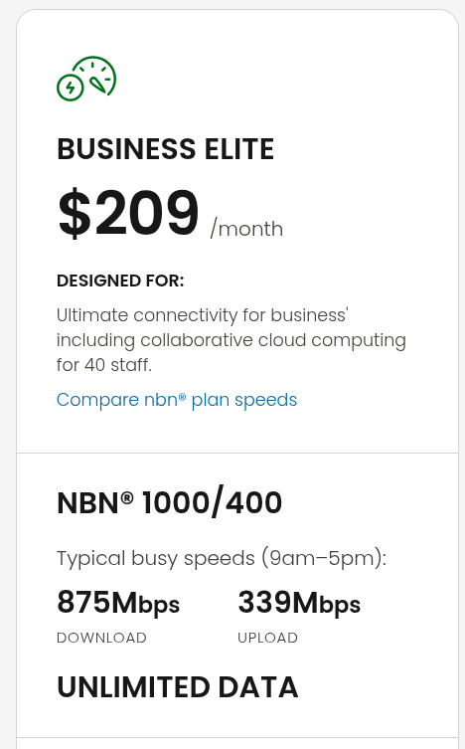Select the Typical busy speeds text
Image resolution: width=465 pixels, height=749 pixels.
click(x=222, y=558)
